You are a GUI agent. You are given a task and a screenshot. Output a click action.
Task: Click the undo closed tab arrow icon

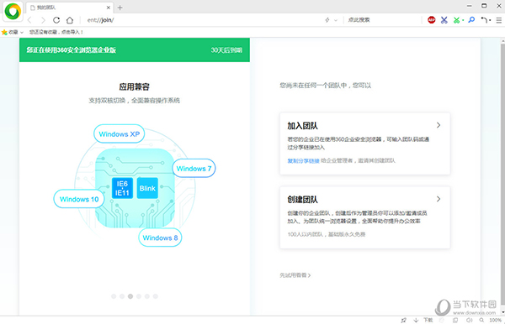click(x=485, y=20)
